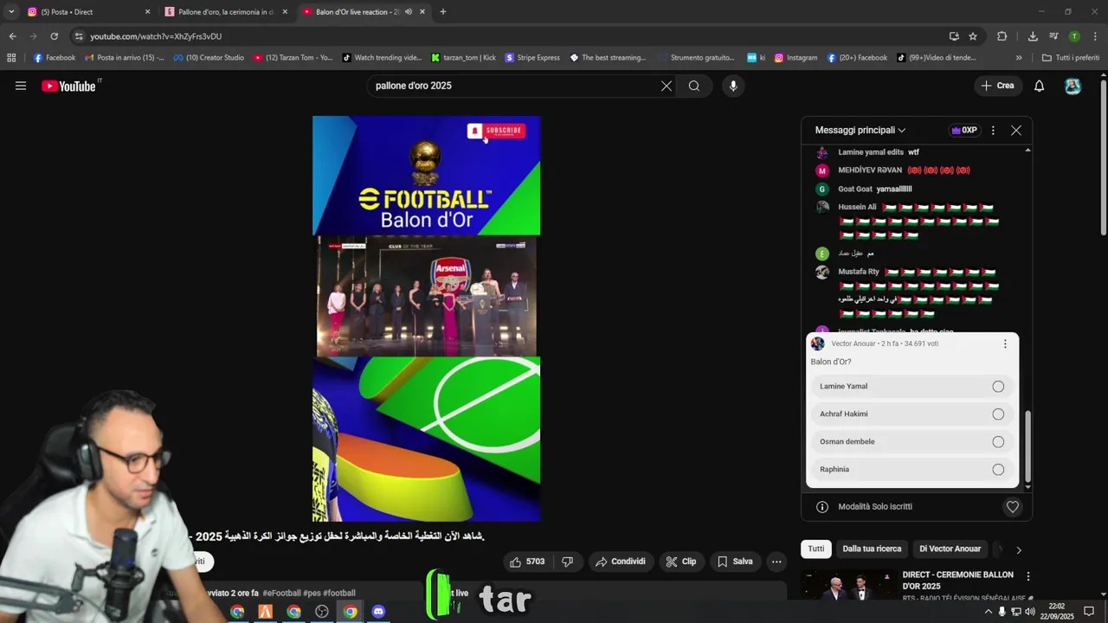Open the browser downloads icon
The height and width of the screenshot is (623, 1108).
[x=1033, y=36]
